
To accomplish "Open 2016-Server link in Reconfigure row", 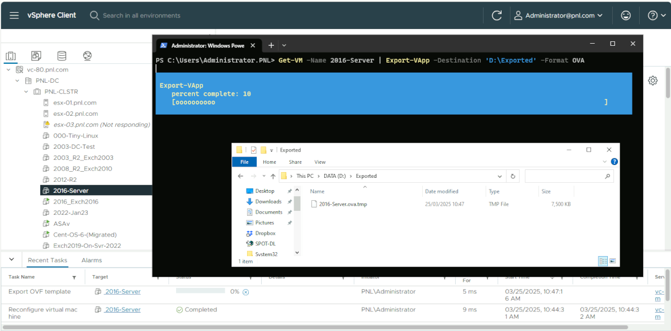I will (122, 309).
